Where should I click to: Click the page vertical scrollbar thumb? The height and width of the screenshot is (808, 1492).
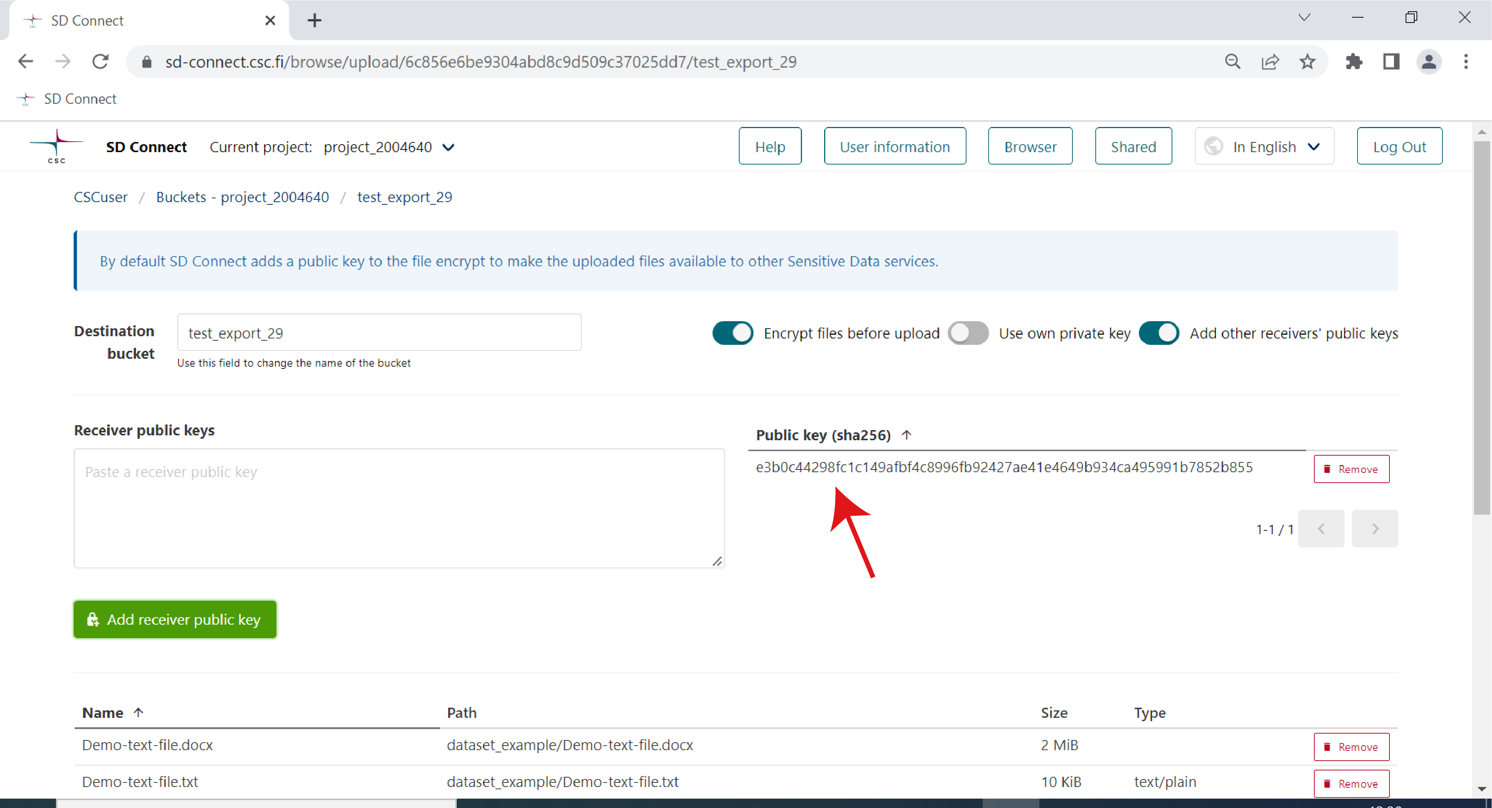pyautogui.click(x=1481, y=327)
